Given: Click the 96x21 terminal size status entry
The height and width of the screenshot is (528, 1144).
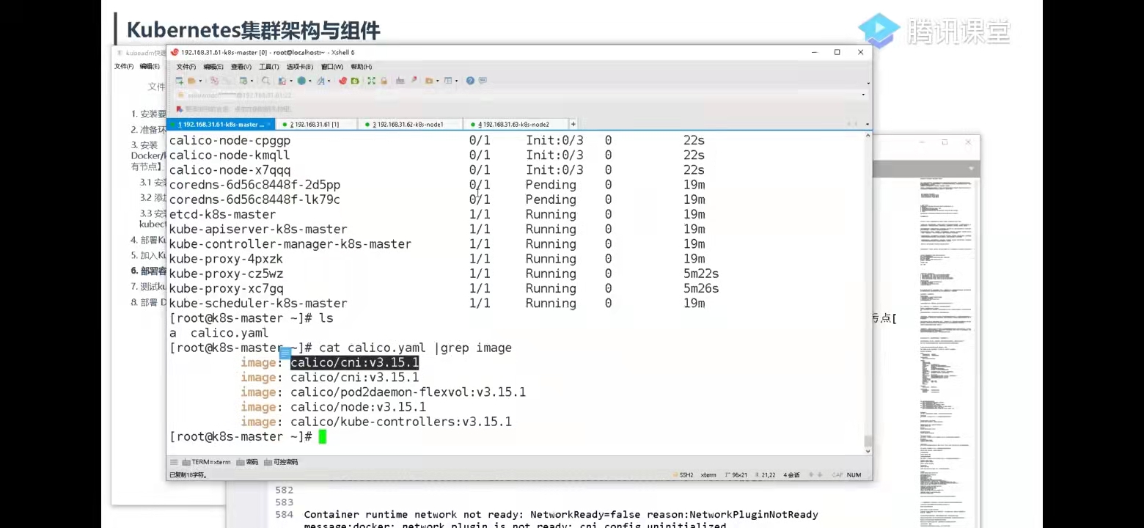Looking at the screenshot, I should click(x=737, y=474).
